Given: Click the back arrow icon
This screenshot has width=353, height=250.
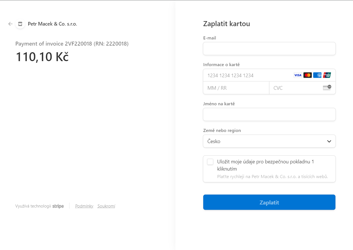Looking at the screenshot, I should tap(10, 24).
